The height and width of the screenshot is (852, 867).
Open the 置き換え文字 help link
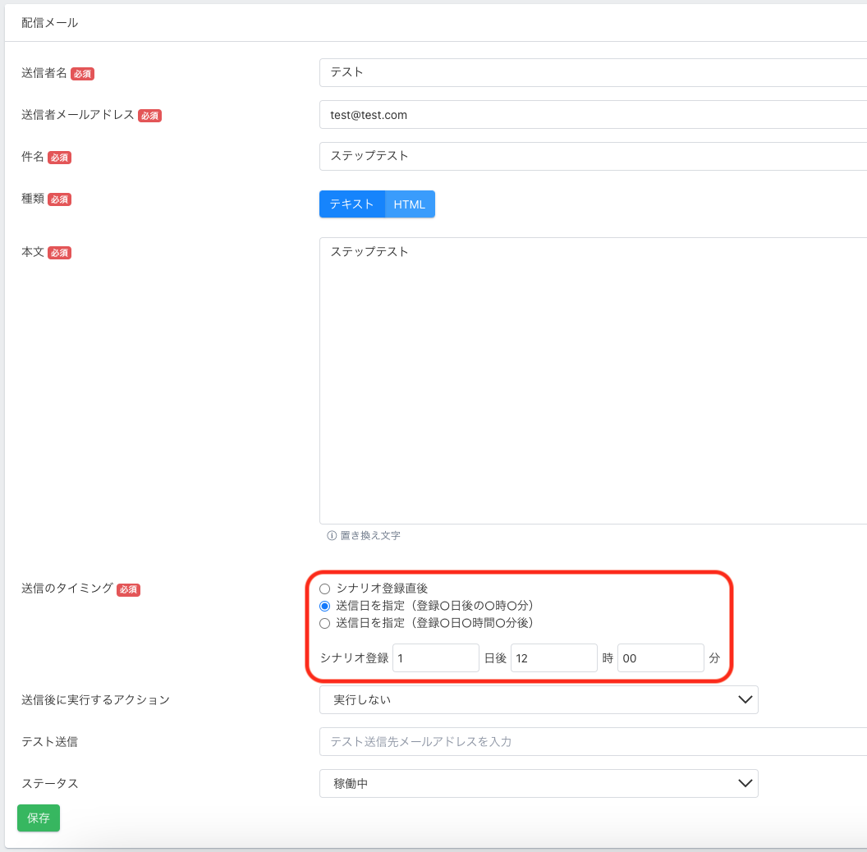[x=370, y=536]
